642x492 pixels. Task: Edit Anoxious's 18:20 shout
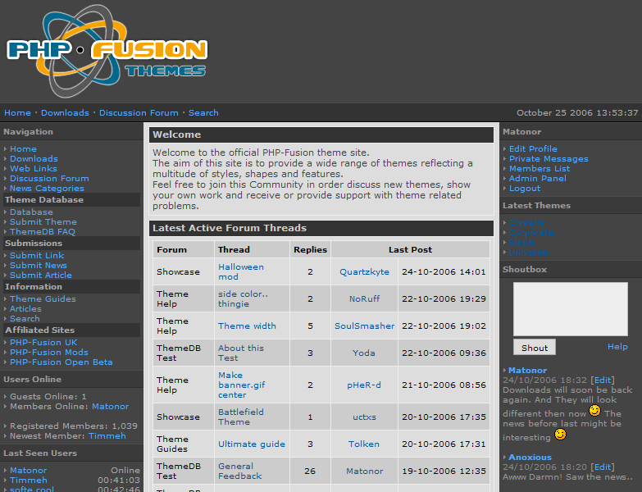point(603,467)
